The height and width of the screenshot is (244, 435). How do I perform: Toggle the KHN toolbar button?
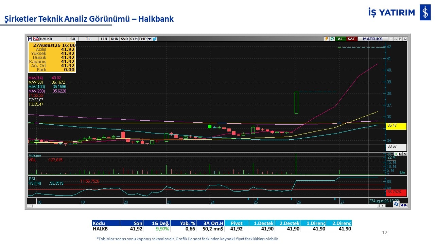click(x=115, y=39)
